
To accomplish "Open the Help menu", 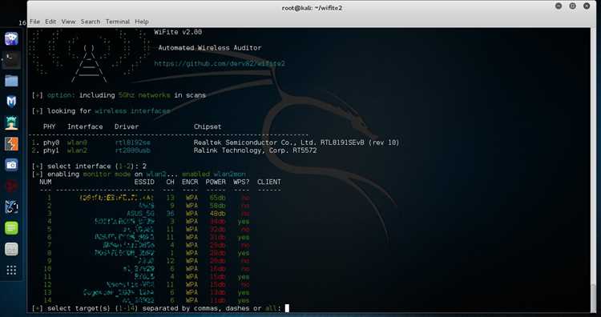I will (141, 22).
